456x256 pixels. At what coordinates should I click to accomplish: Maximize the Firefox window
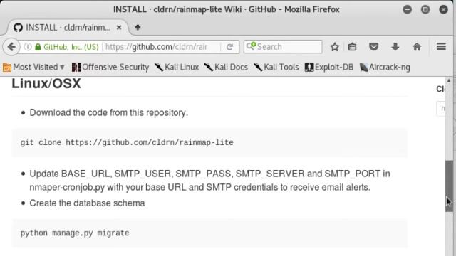point(425,9)
